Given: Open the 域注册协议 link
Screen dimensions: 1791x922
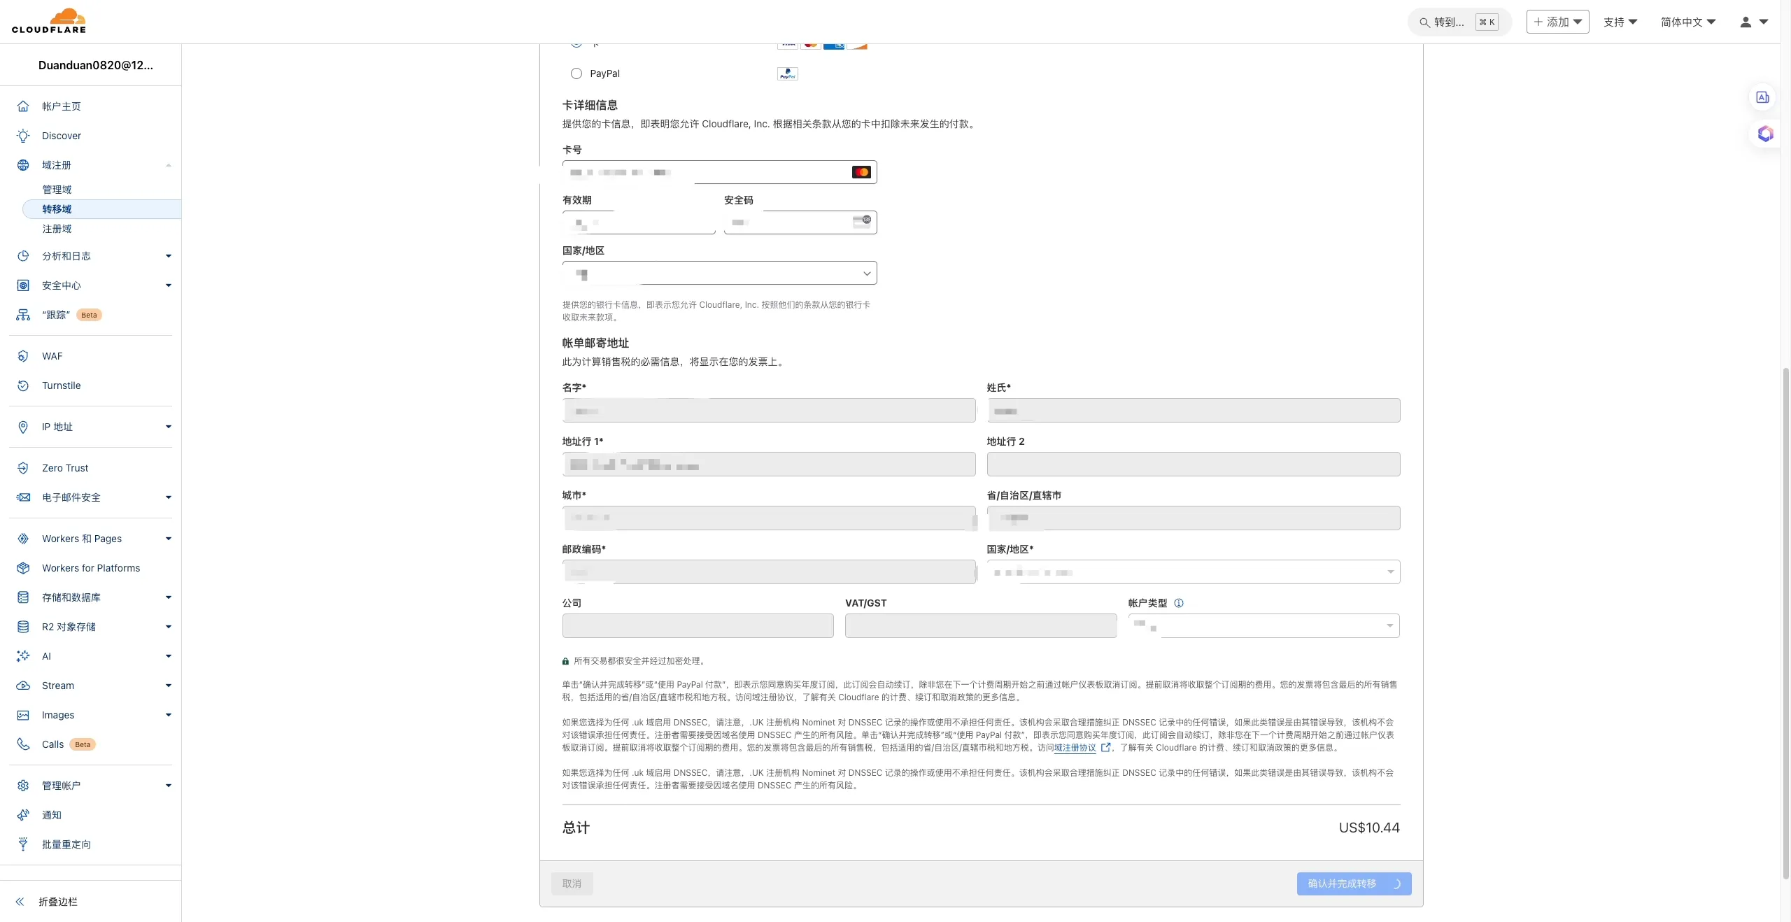Looking at the screenshot, I should point(1075,748).
